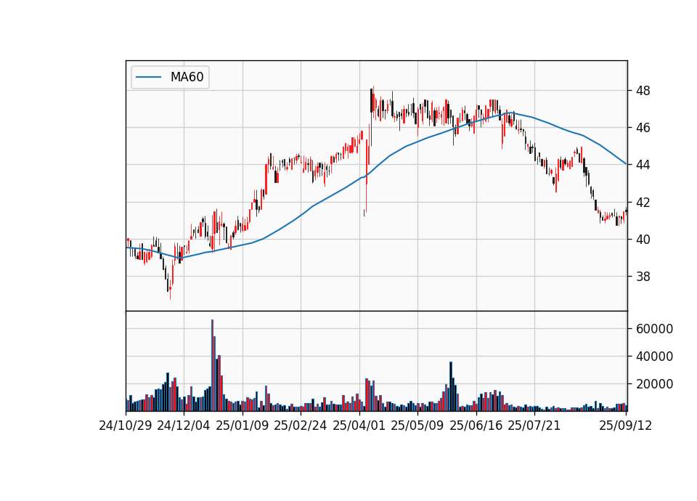Click the 25/02/24 date axis label
Image resolution: width=697 pixels, height=501 pixels.
click(301, 425)
